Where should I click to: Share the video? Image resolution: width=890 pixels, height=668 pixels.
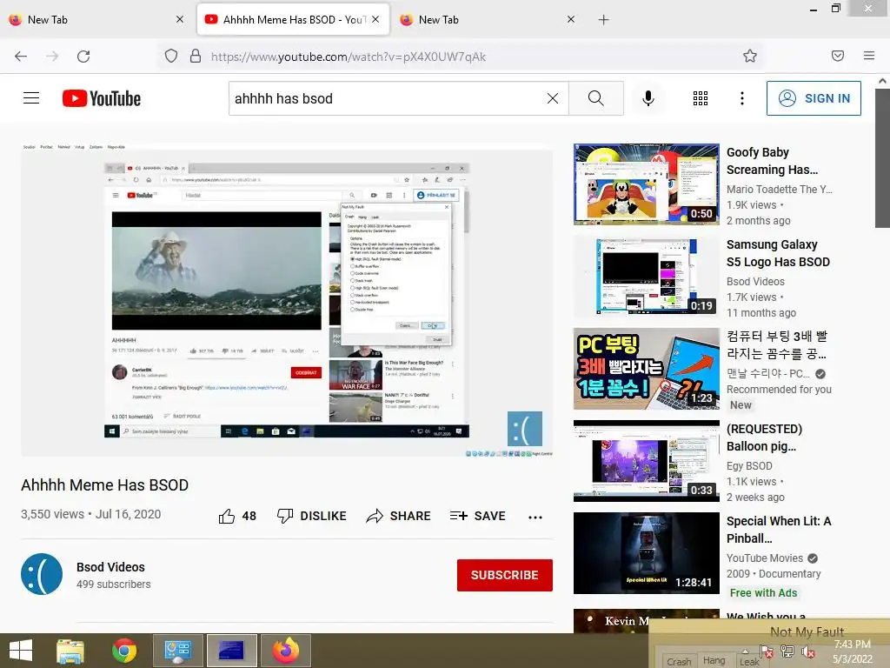pyautogui.click(x=398, y=516)
